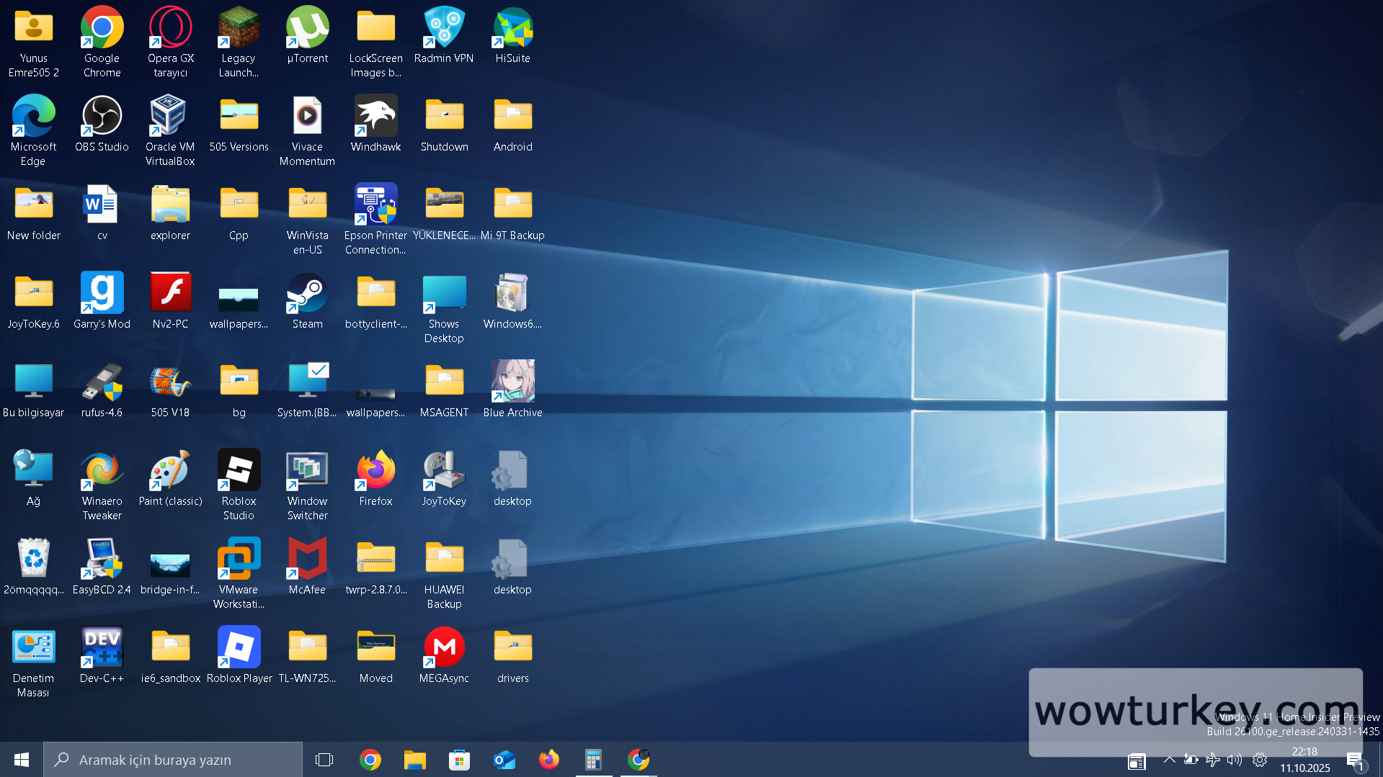The height and width of the screenshot is (777, 1383).
Task: Click the Oracle VM VirtualBox icon
Action: 170,117
